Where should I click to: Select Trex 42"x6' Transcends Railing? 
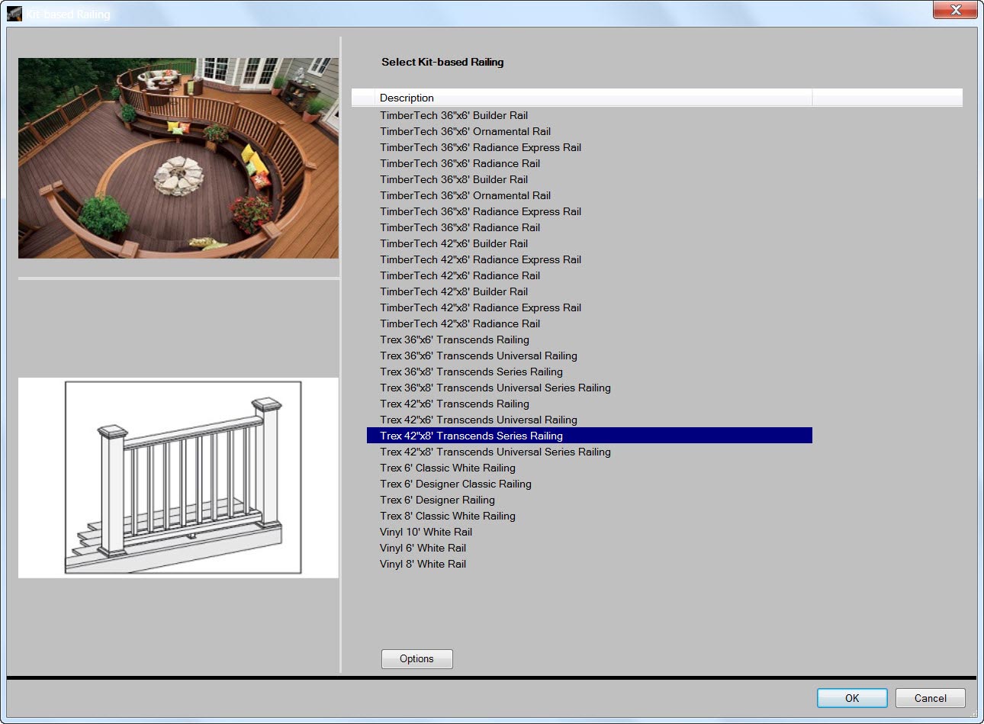point(455,404)
